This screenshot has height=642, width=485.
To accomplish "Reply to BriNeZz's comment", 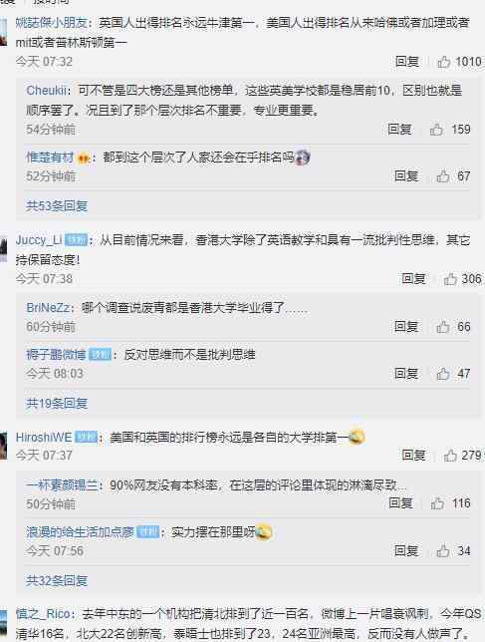I will (406, 327).
